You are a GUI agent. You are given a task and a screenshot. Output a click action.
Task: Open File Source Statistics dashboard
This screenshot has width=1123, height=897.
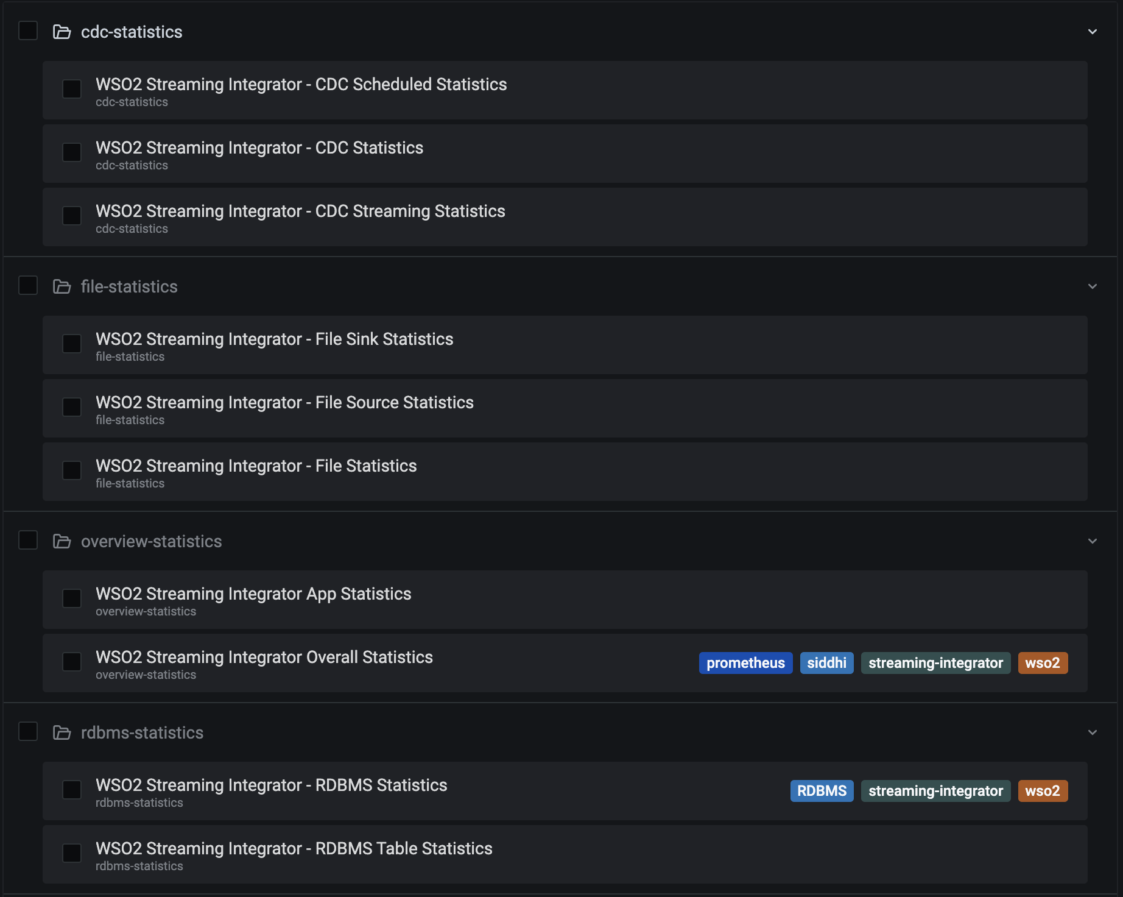pos(284,402)
